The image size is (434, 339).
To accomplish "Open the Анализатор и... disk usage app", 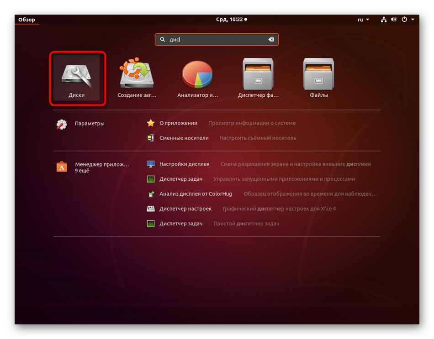I will tap(197, 78).
